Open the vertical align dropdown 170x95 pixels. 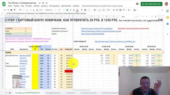point(100,10)
